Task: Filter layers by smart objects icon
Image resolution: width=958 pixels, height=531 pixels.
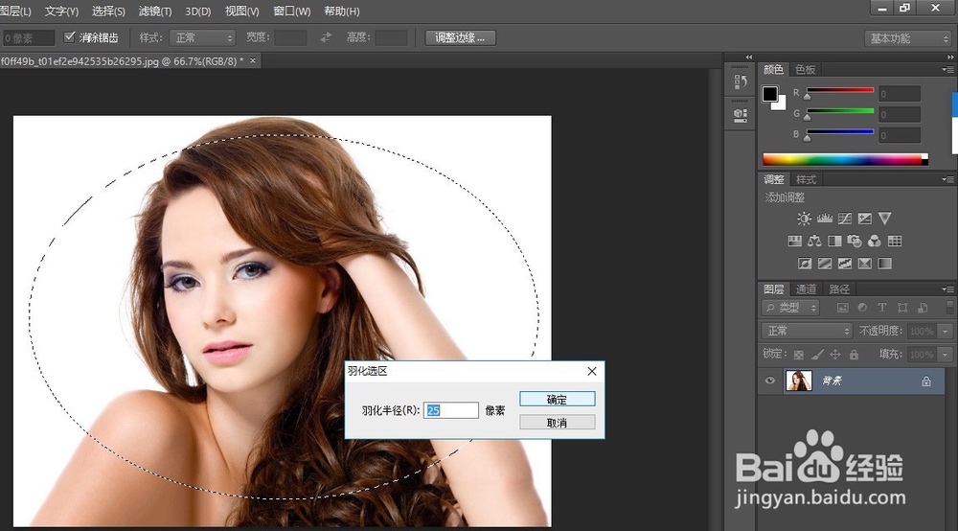Action: 923,308
